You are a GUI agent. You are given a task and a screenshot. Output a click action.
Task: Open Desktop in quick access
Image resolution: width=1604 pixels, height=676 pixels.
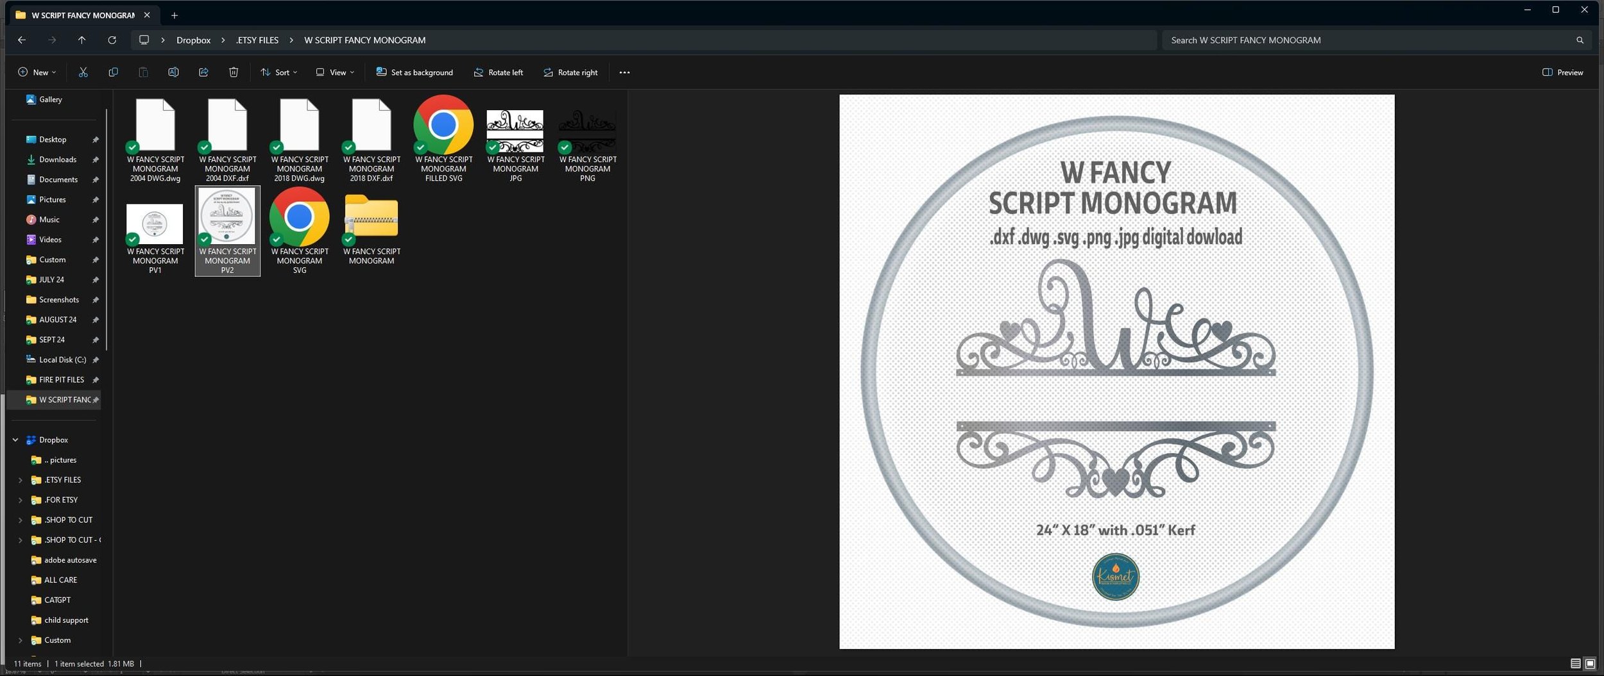(x=53, y=140)
